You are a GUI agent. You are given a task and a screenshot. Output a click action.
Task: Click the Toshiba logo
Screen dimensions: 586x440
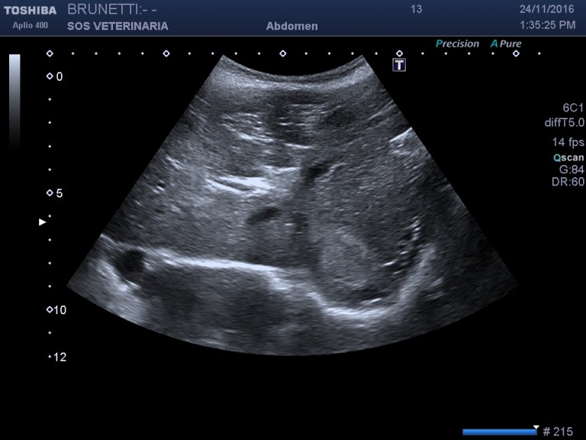coord(30,10)
